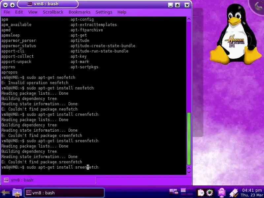Maximize the Konsole window

point(177,5)
